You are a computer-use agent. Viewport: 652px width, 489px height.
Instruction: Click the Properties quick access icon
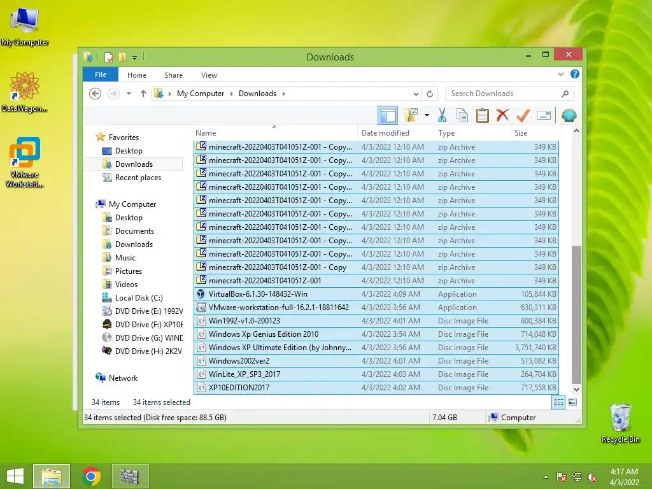point(108,57)
